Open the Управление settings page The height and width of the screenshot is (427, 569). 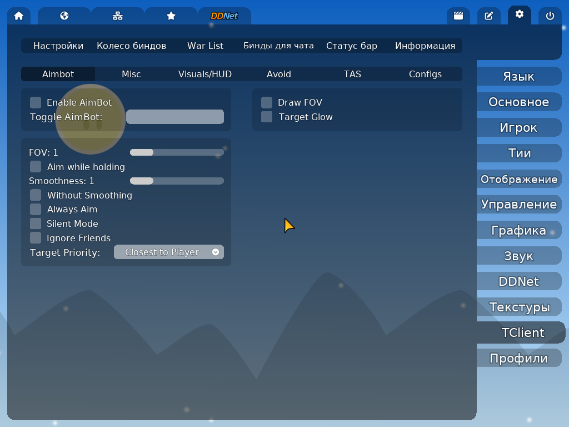tap(519, 205)
